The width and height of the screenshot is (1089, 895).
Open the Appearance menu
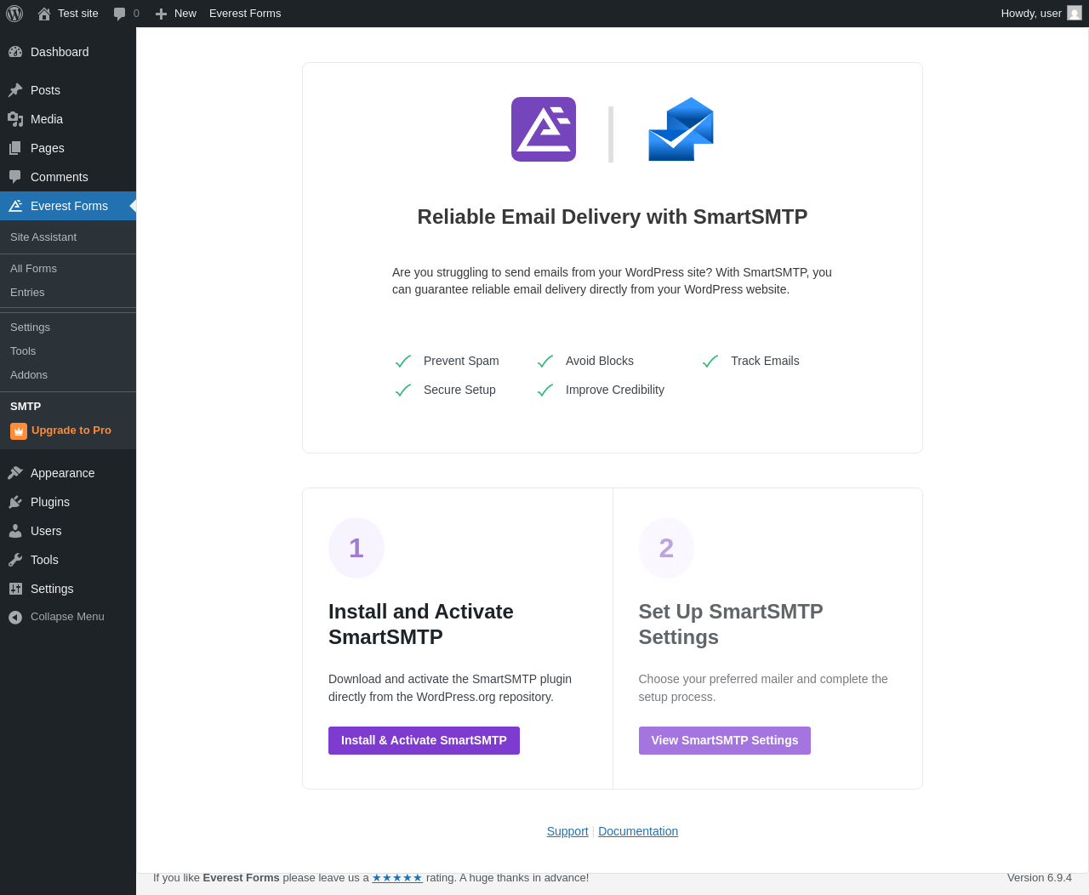click(x=62, y=473)
